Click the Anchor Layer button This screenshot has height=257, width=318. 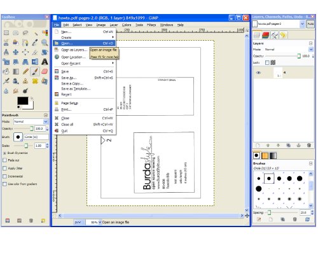[x=298, y=145]
